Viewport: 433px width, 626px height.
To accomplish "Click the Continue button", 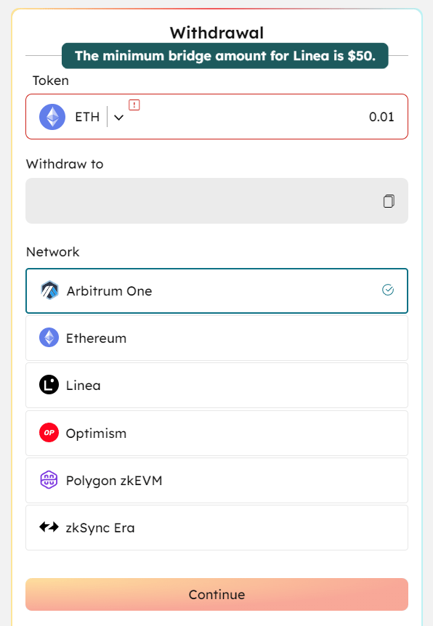I will point(217,595).
